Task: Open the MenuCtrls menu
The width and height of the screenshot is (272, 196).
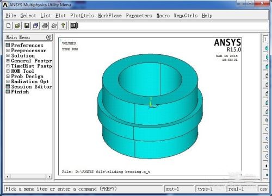Action: [186, 16]
